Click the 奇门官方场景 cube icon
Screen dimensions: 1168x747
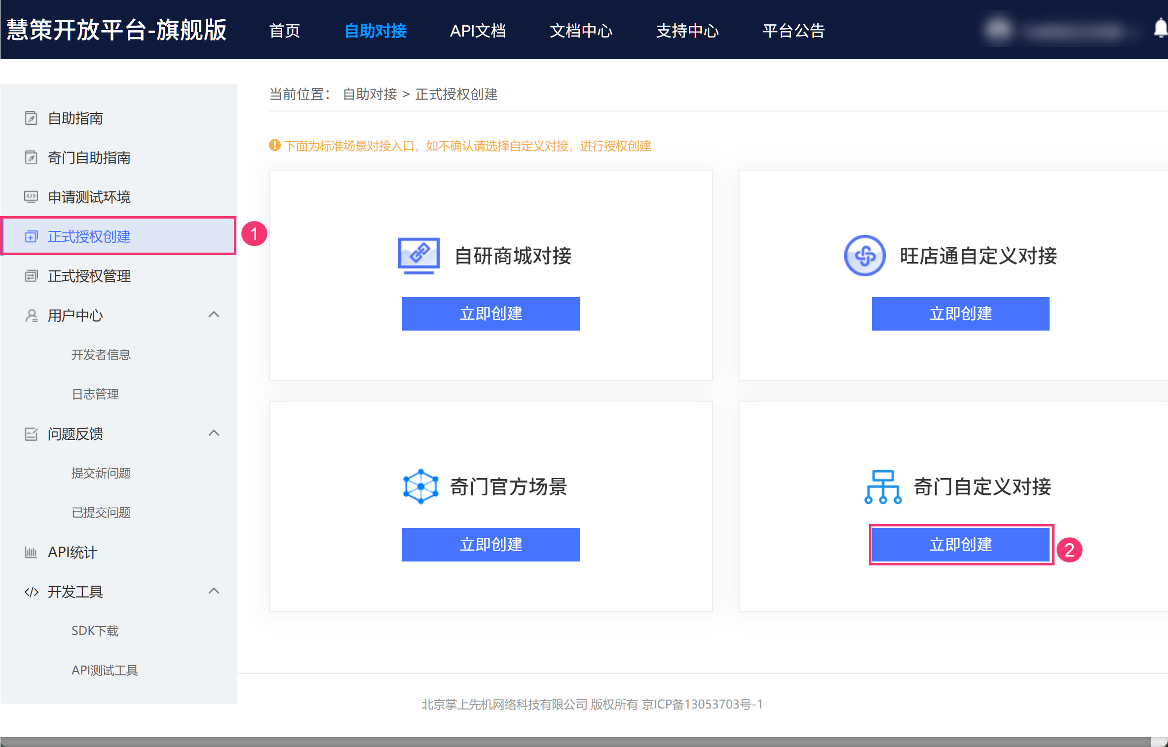(x=420, y=486)
